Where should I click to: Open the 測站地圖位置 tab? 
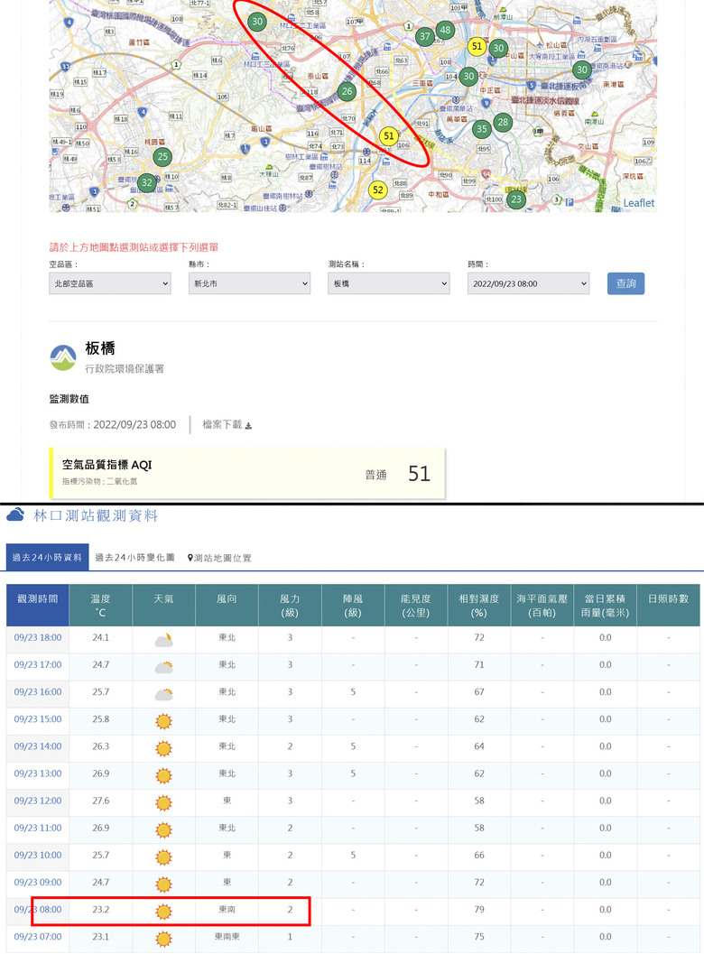pos(219,558)
